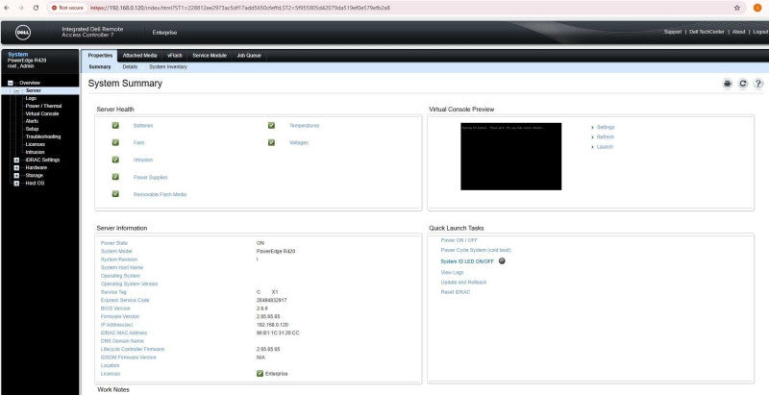
Task: Click Not secure site indicator
Action: click(x=68, y=8)
